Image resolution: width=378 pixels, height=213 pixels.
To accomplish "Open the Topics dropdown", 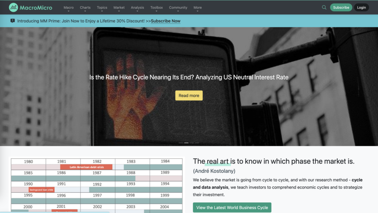I will 102,7.
